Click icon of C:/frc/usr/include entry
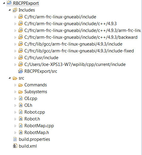Image resolution: width=142 pixels, height=155 pixels. point(21,57)
